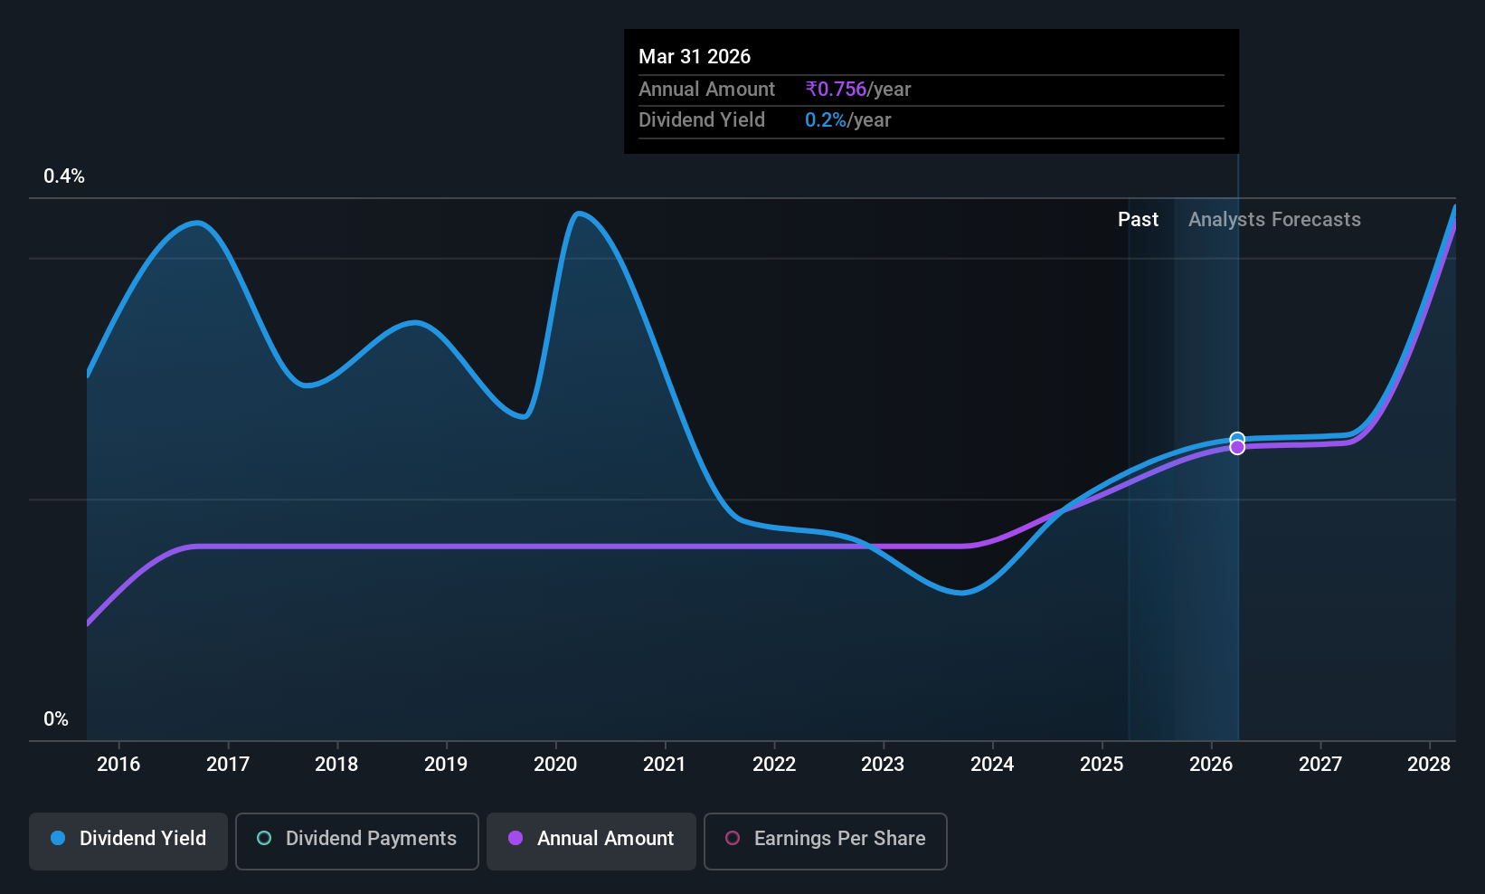Click the ₹0.756/year annual amount value
The image size is (1485, 894).
click(858, 90)
